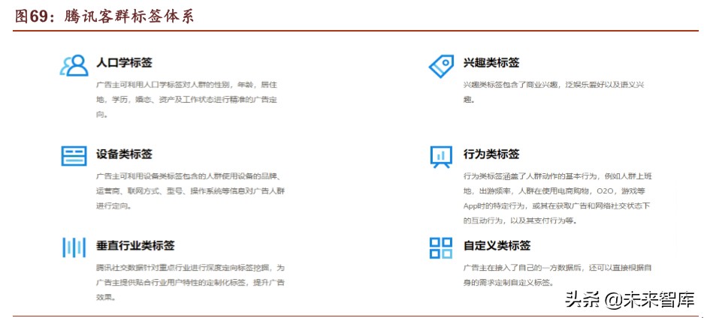This screenshot has width=704, height=318.
Task: Click the description starting 广告主可利用人口学标签
Action: (x=187, y=100)
